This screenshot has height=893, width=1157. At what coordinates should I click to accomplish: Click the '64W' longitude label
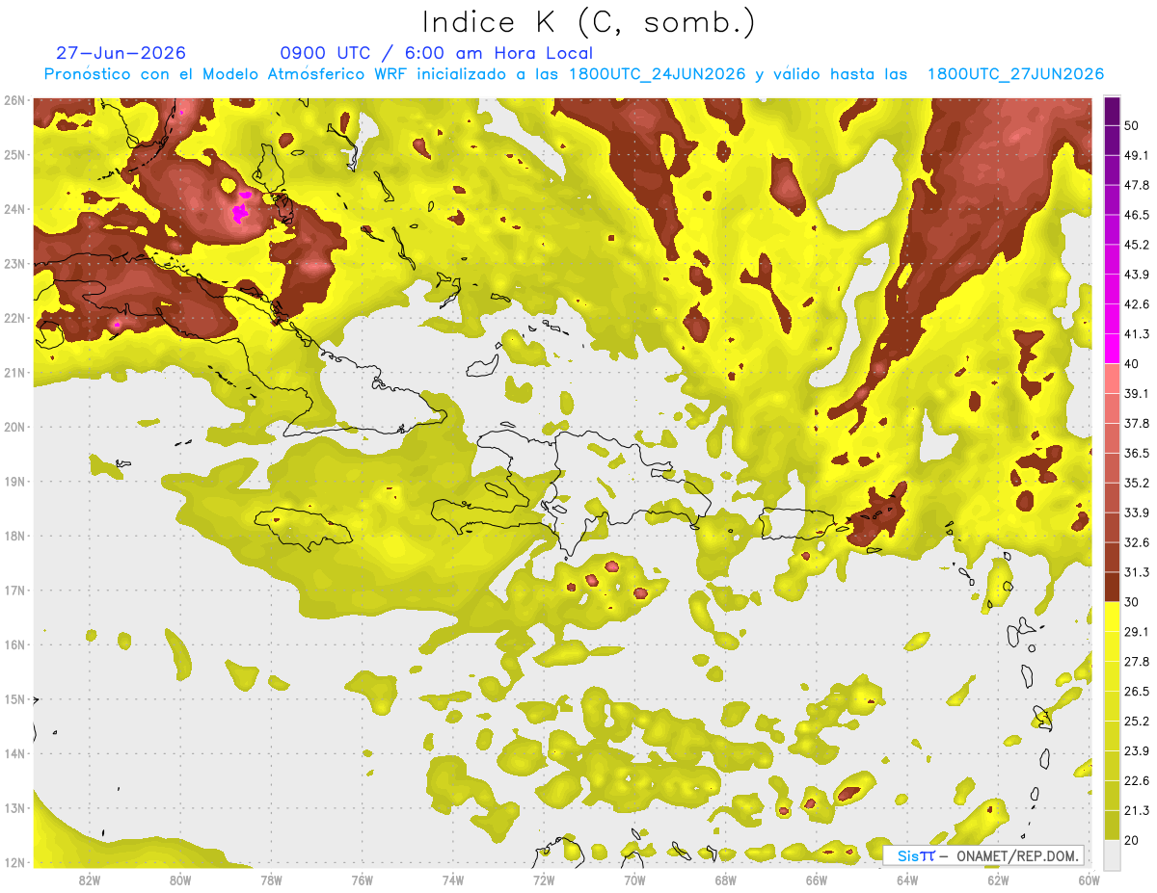[x=907, y=880]
